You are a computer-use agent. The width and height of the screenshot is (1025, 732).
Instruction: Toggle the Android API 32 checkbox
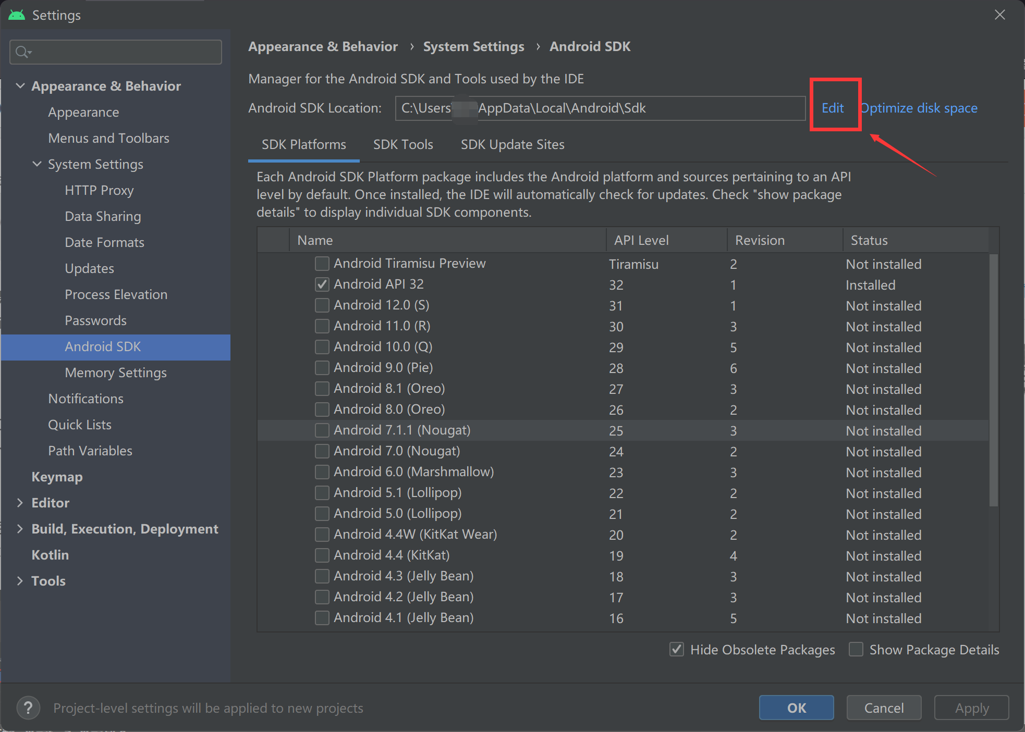point(320,284)
